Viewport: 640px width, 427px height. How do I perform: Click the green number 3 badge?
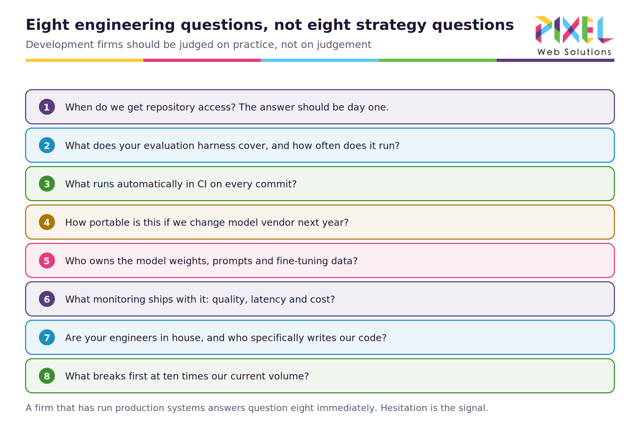(47, 183)
